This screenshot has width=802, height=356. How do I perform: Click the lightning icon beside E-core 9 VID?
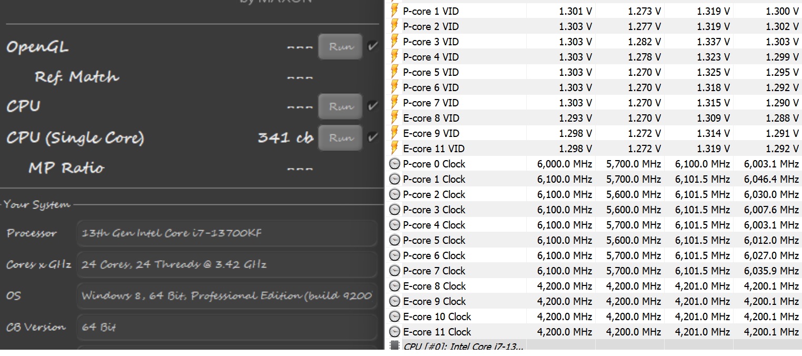(394, 133)
